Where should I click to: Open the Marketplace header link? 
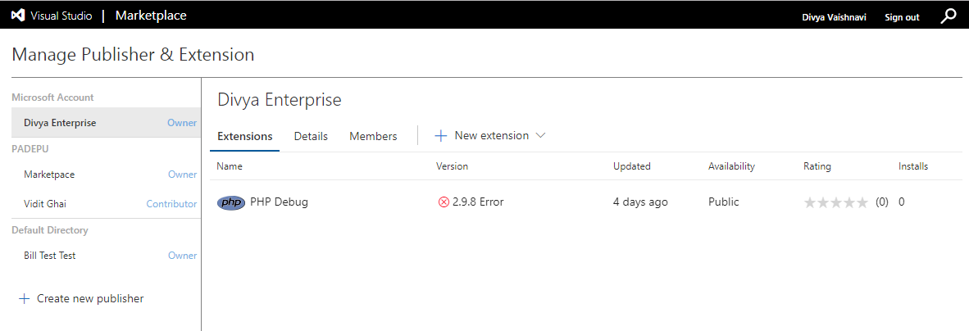[151, 16]
